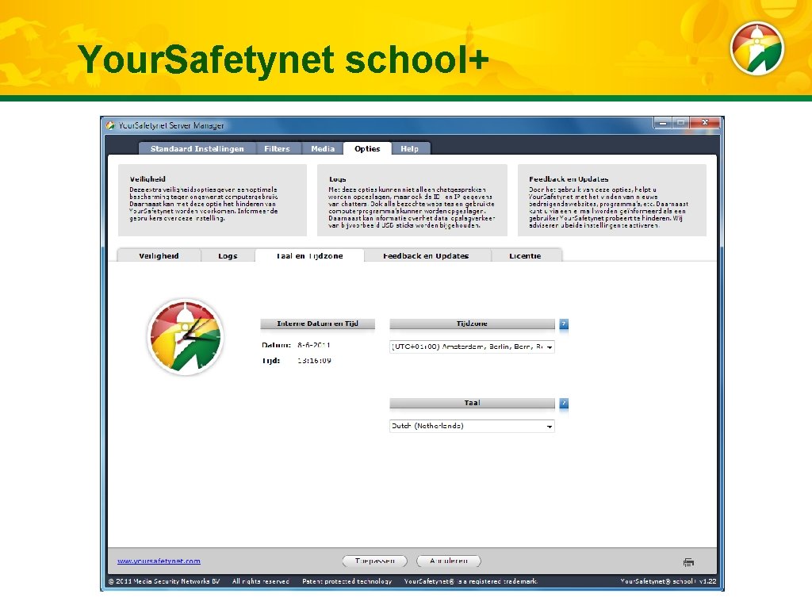The height and width of the screenshot is (609, 812).
Task: Click the help icon next to Taal
Action: coord(564,404)
